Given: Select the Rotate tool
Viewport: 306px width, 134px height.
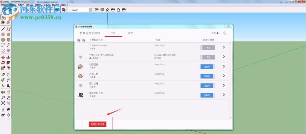Looking at the screenshot, I should tap(3, 63).
